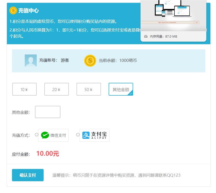Click the 10.00元 payable amount text
Image resolution: width=216 pixels, height=193 pixels.
(x=48, y=154)
